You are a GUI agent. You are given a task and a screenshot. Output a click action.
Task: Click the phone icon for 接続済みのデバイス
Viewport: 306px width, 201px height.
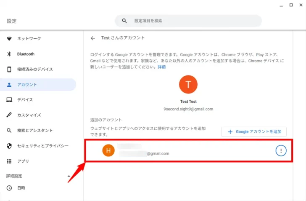coord(9,69)
